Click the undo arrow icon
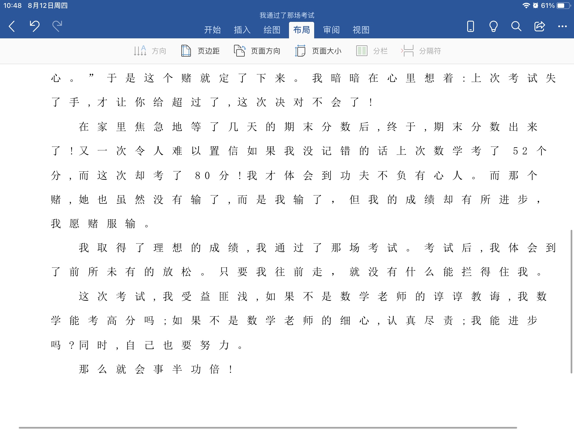Screen dimensions: 574x430 tap(35, 26)
